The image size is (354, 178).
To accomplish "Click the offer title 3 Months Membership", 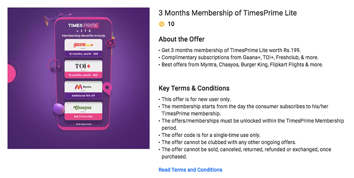I will pos(227,13).
